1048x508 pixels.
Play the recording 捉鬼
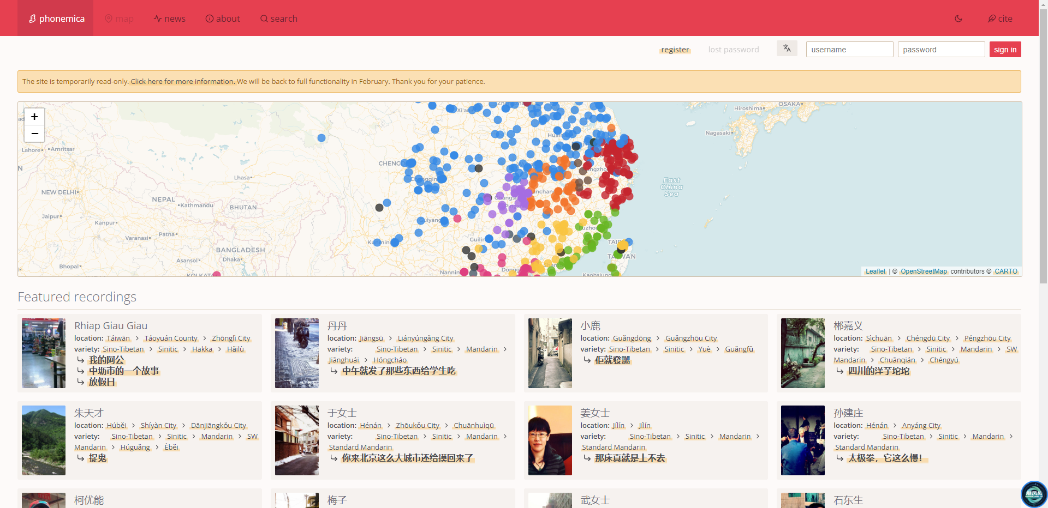(98, 458)
